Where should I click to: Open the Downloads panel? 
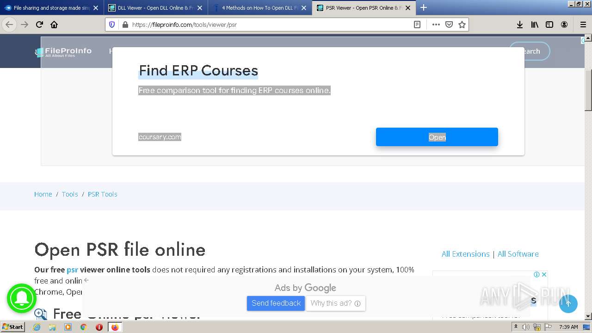point(520,25)
